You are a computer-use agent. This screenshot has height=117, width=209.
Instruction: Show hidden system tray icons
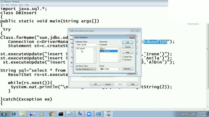(x=179, y=114)
